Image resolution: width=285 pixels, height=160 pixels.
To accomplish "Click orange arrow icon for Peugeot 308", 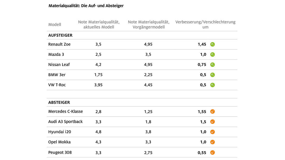I will (x=212, y=153).
